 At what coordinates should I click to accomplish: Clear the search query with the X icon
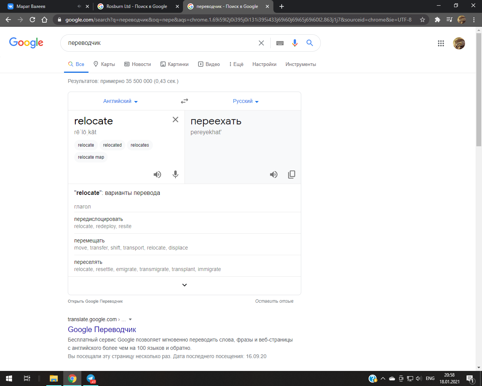(261, 43)
